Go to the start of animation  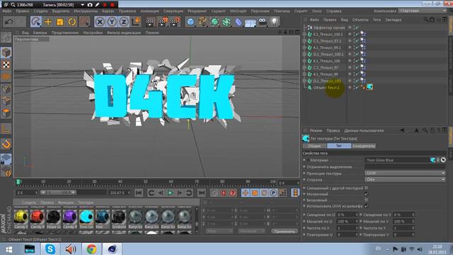point(139,193)
